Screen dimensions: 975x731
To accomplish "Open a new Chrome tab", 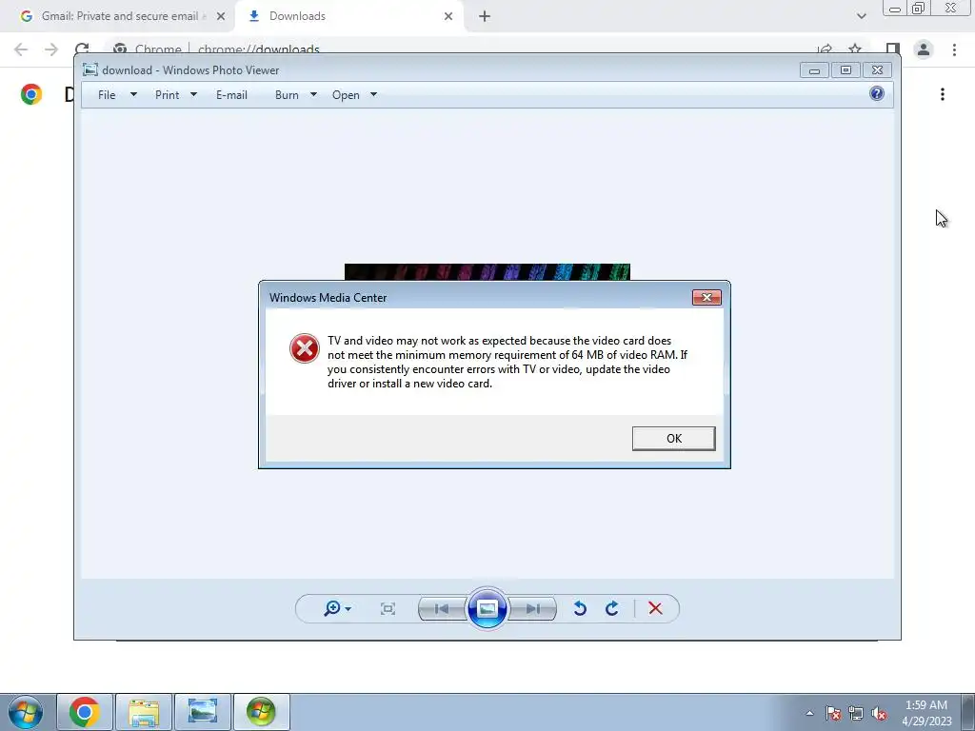I will pos(485,16).
